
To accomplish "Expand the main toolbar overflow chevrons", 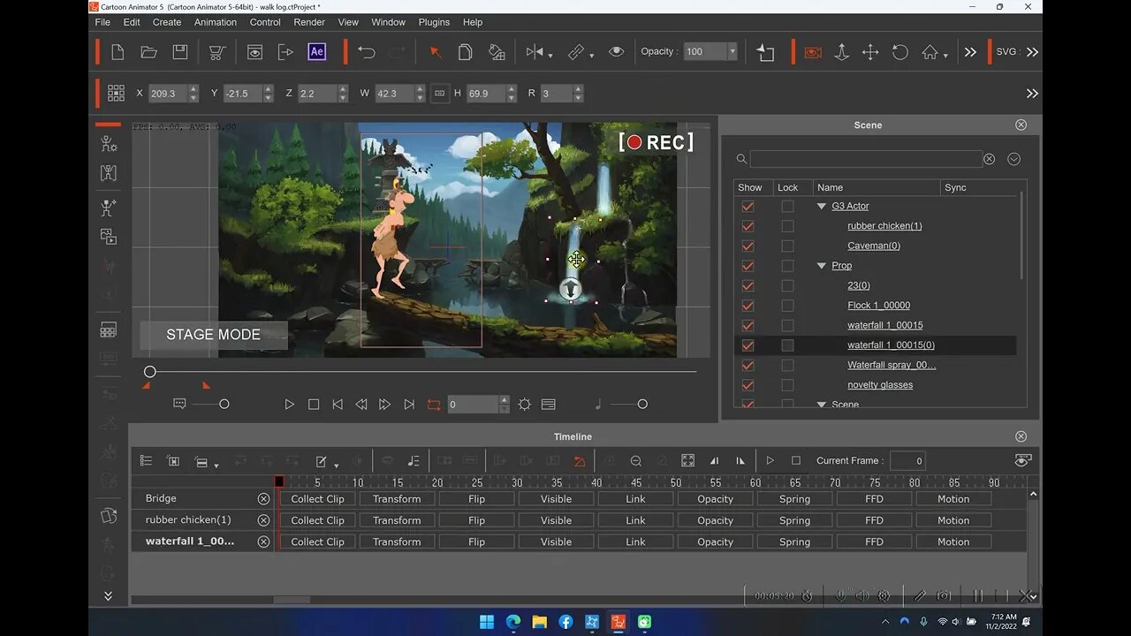I will (x=970, y=52).
